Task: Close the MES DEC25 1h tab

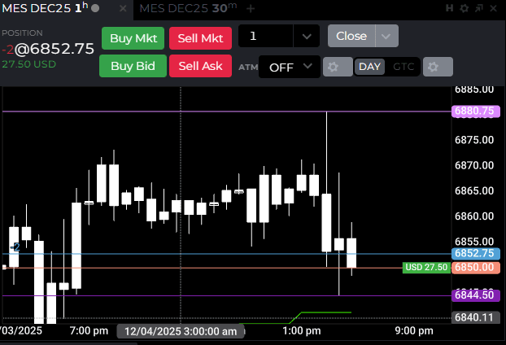Action: 123,8
